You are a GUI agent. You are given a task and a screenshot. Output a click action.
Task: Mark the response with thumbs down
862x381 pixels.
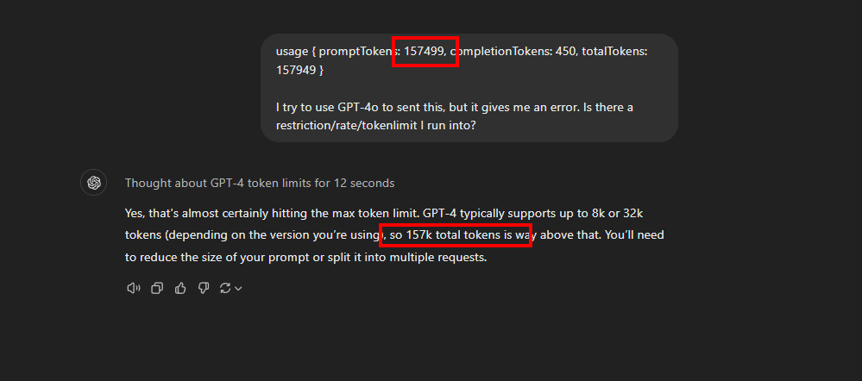[x=204, y=288]
